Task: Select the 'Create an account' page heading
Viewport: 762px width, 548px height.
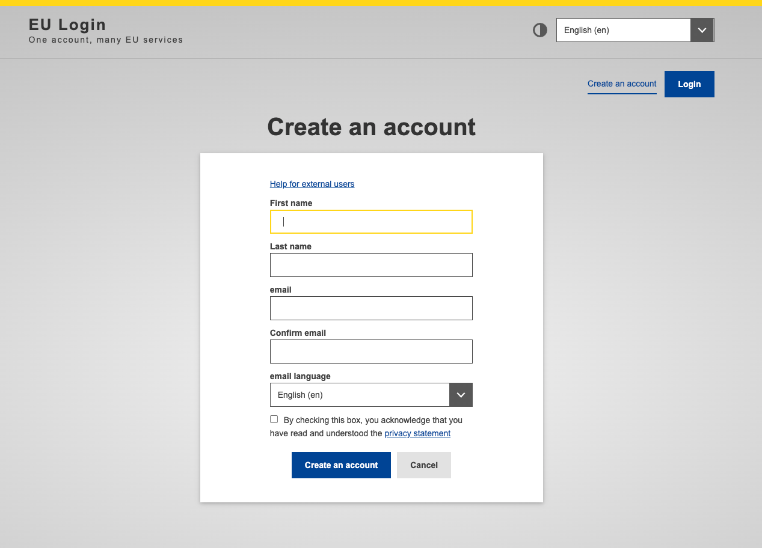Action: click(x=372, y=127)
